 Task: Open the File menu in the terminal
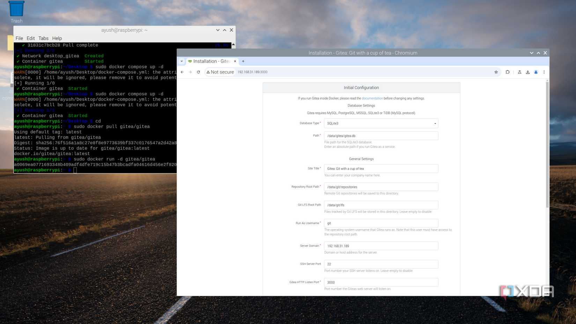click(19, 38)
